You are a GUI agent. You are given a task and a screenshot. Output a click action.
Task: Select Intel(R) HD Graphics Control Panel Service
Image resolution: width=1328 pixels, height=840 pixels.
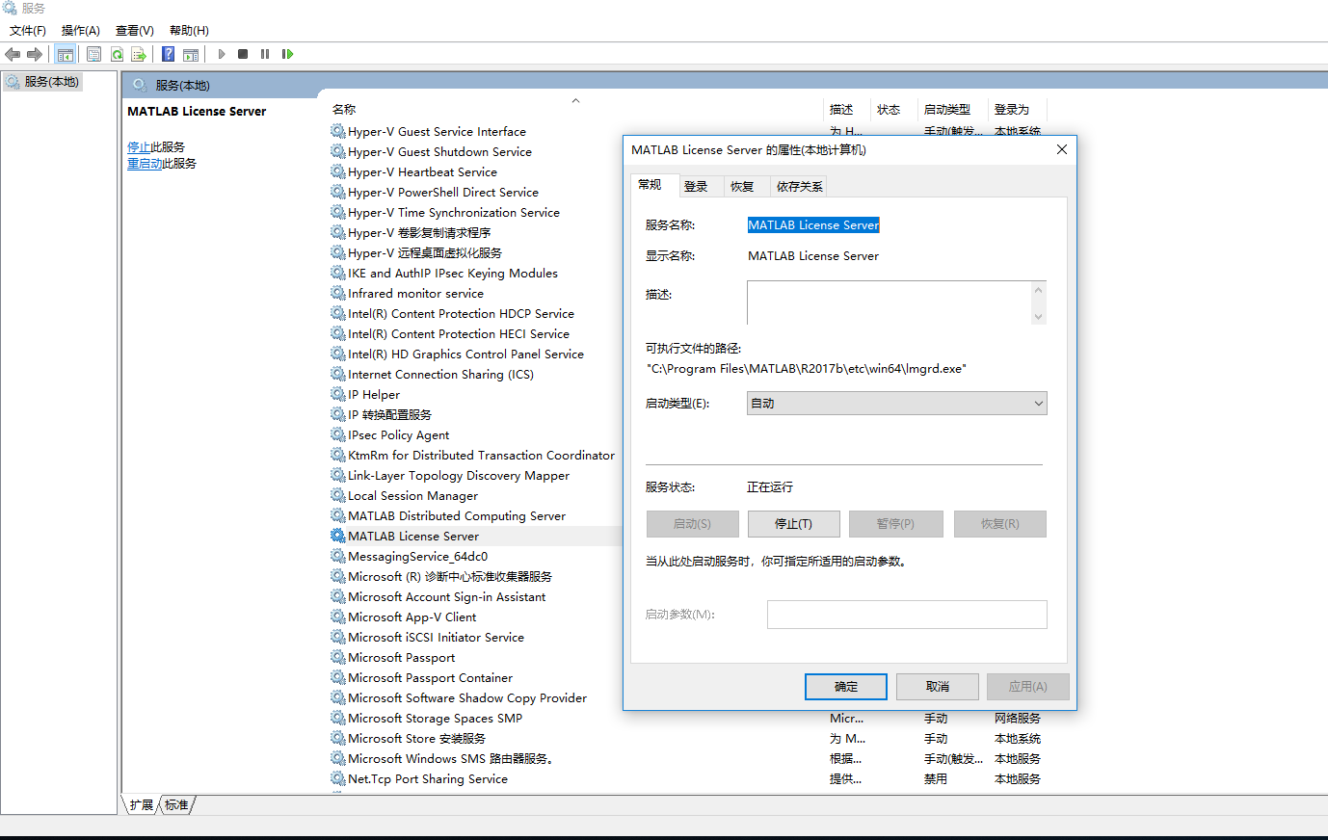pyautogui.click(x=465, y=354)
